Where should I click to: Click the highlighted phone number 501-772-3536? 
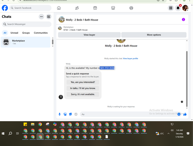point(107,68)
